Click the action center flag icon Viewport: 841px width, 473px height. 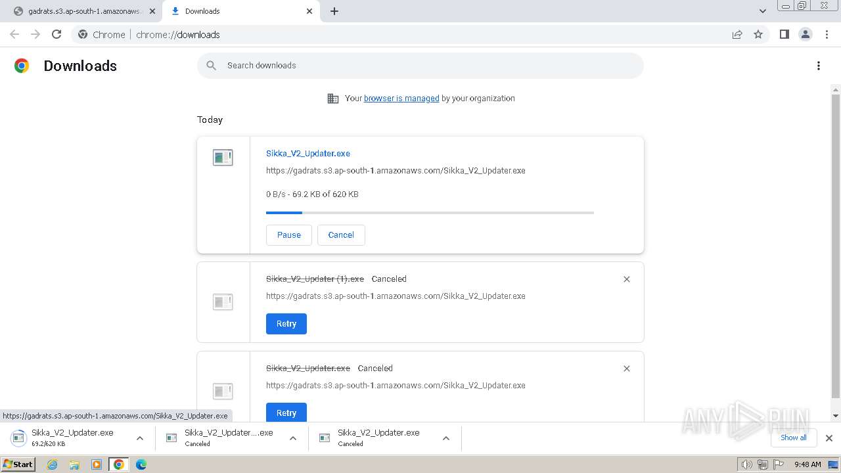(779, 464)
